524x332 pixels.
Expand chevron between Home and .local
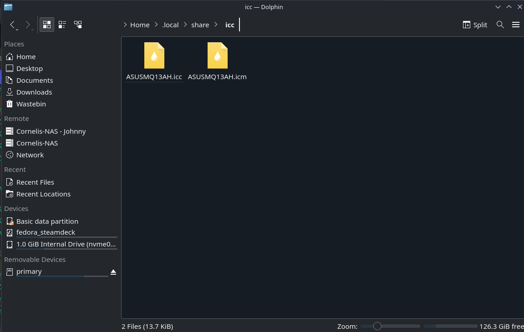pyautogui.click(x=156, y=25)
